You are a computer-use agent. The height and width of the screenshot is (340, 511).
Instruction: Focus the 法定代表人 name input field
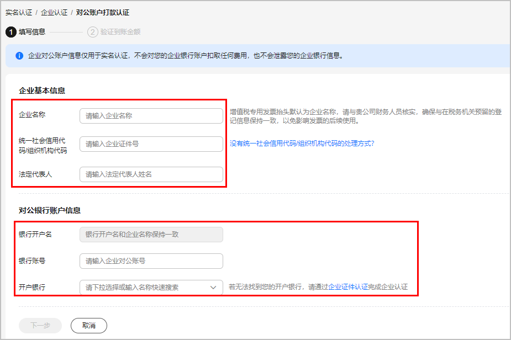151,174
